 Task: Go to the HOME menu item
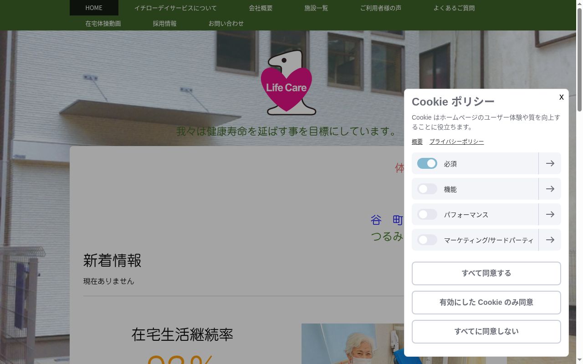(94, 8)
